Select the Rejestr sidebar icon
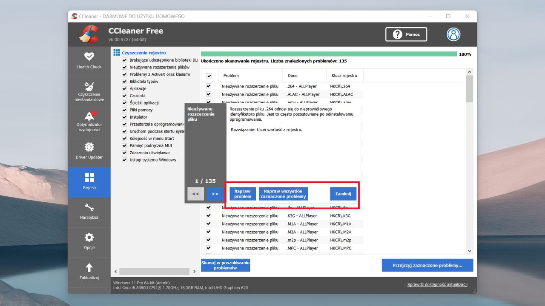 pyautogui.click(x=89, y=182)
